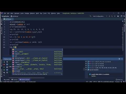
Task: Choose iter(__iterable) completion suggestion
Action: (x=37, y=62)
